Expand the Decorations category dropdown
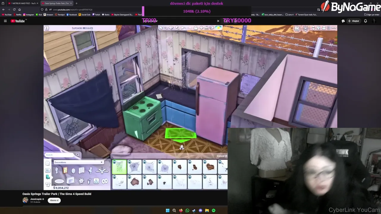This screenshot has height=214, width=381. tap(79, 162)
